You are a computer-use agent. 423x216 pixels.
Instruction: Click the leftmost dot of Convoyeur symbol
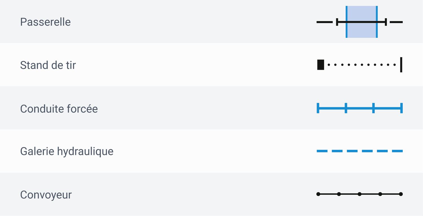click(318, 194)
